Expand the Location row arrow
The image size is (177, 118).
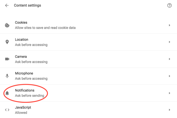click(x=169, y=42)
